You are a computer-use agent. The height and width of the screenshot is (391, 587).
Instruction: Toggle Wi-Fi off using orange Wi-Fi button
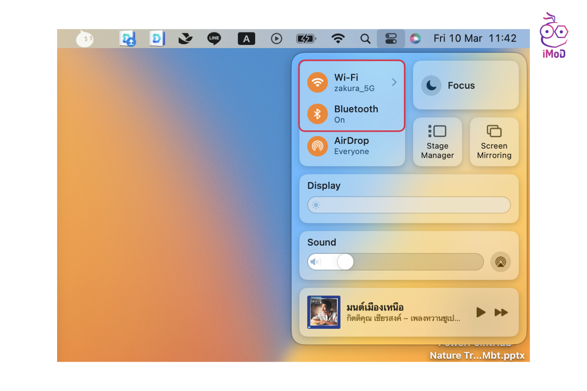(x=317, y=83)
